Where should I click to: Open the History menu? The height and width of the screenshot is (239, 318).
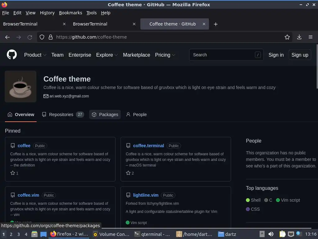click(47, 13)
